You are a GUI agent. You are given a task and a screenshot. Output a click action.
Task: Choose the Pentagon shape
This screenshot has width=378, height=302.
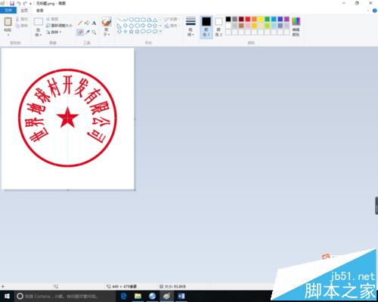132,26
